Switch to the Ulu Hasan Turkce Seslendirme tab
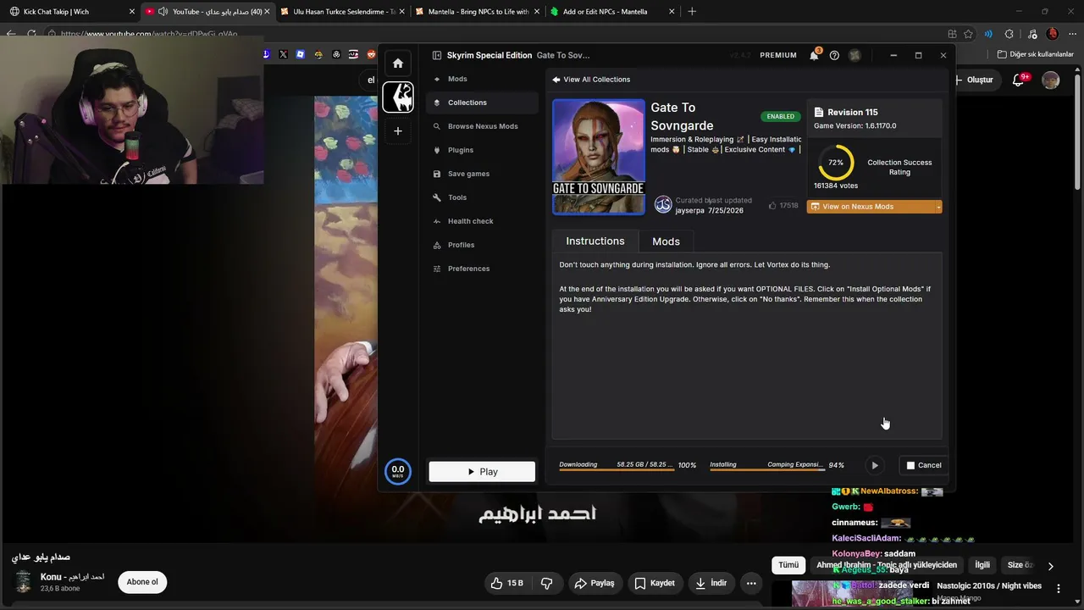This screenshot has width=1084, height=610. click(x=343, y=12)
